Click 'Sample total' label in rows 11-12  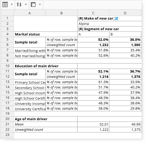coord(30,74)
